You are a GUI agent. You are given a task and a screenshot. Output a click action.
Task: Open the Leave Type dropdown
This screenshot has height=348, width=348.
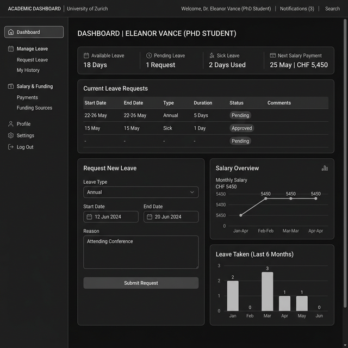pos(141,192)
